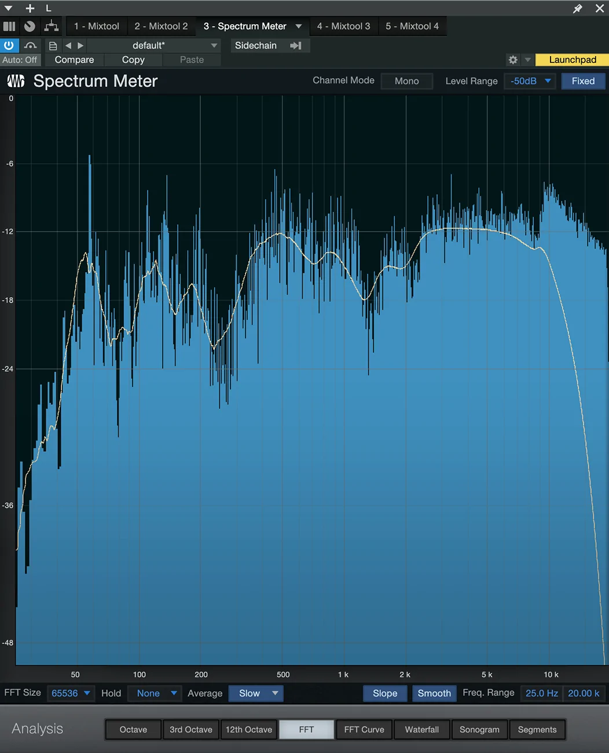Open the channel menu triangle at top-left
The image size is (609, 753).
[8, 8]
